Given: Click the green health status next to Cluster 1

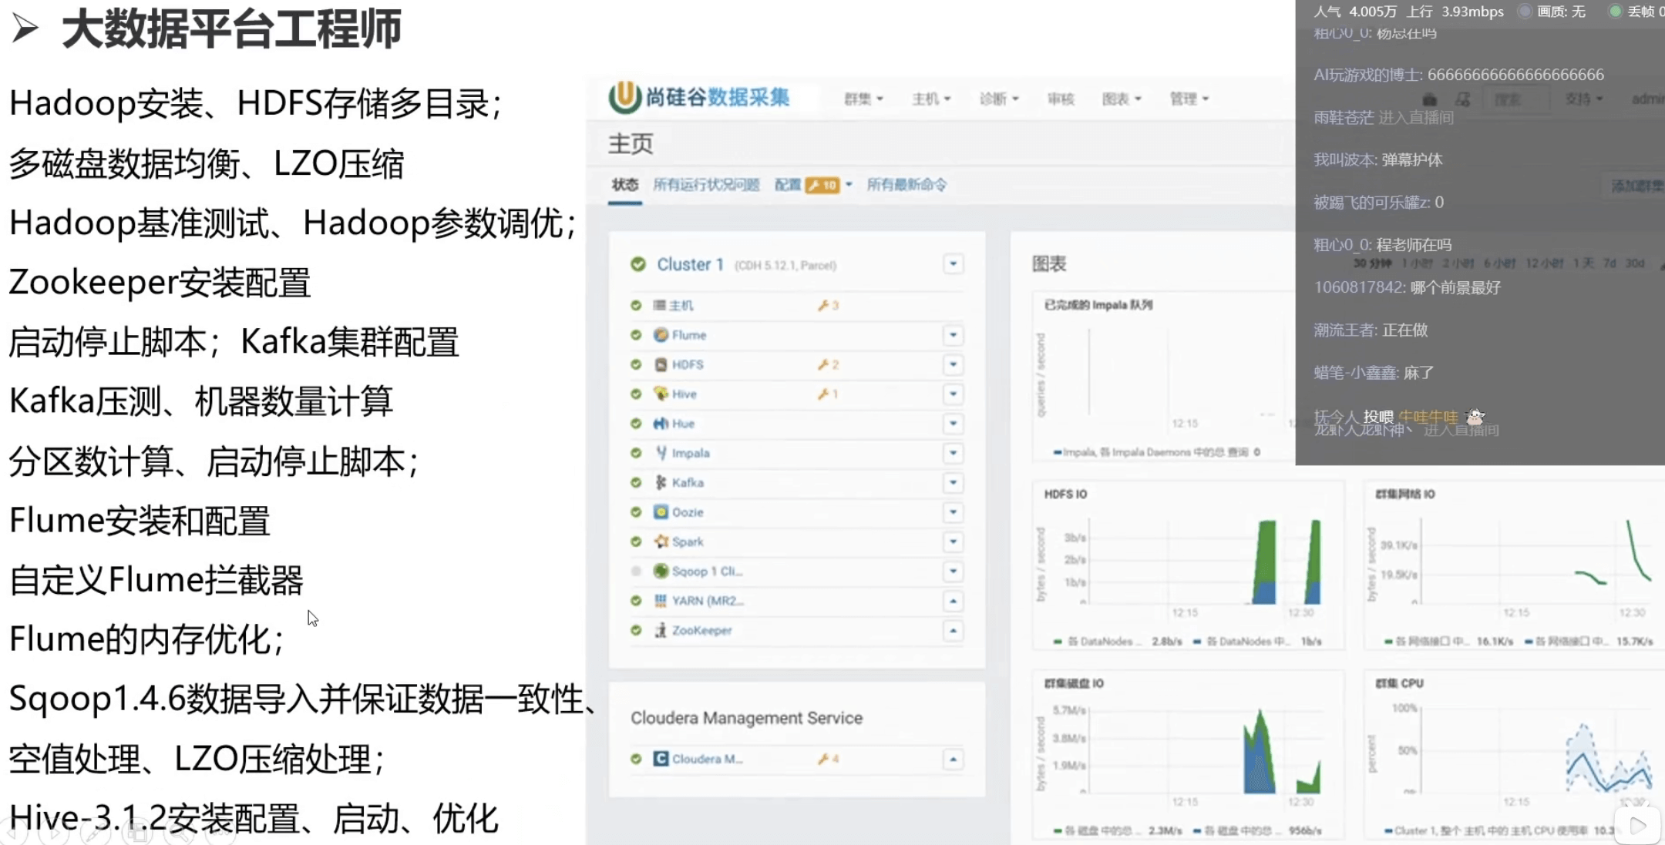Looking at the screenshot, I should pos(637,264).
